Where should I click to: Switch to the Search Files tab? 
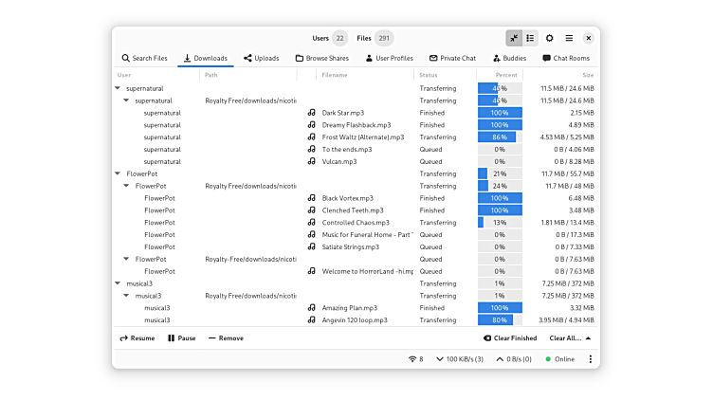(x=144, y=58)
